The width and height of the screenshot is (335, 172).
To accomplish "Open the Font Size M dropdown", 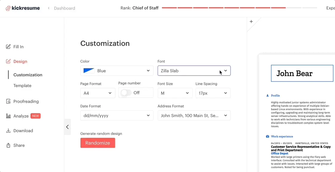I will [x=175, y=93].
